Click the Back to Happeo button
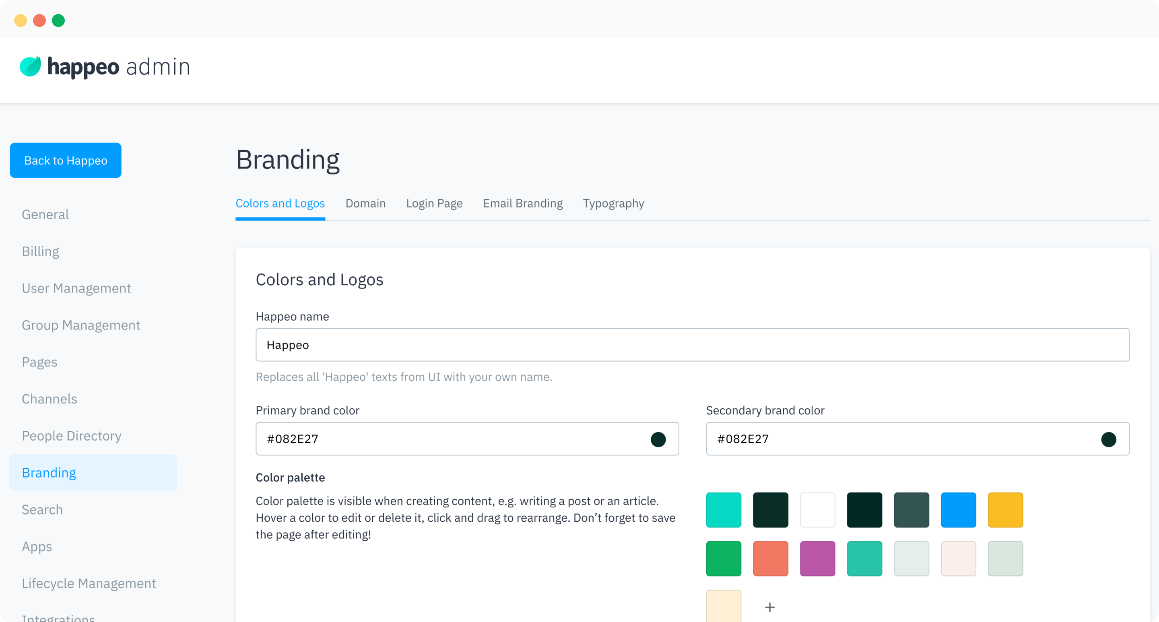The width and height of the screenshot is (1159, 622). point(66,161)
